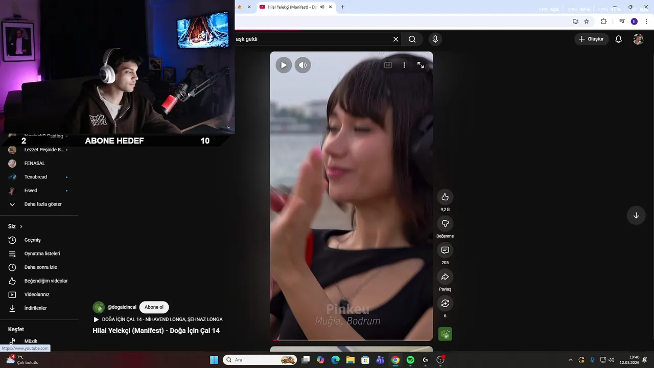
Task: Launch Microsoft Edge from taskbar
Action: [335, 360]
